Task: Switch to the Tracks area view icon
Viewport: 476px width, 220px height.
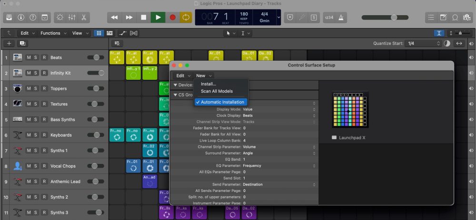Action: pos(109,33)
